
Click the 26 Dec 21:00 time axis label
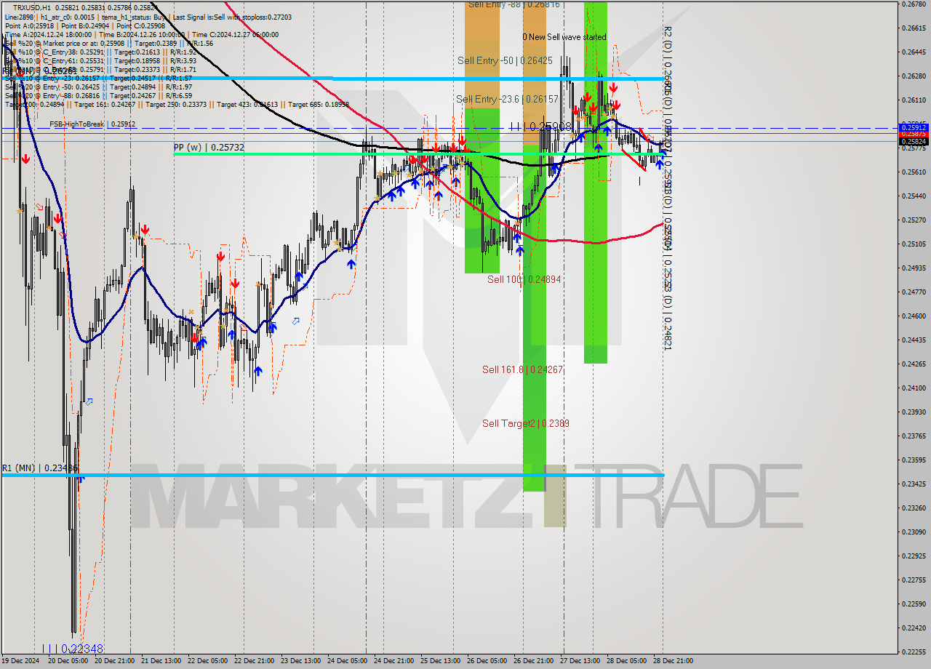533,661
